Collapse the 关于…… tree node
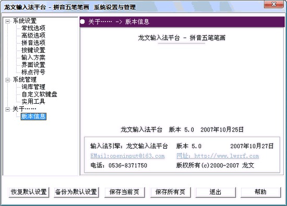This screenshot has height=206, width=287. point(7,110)
